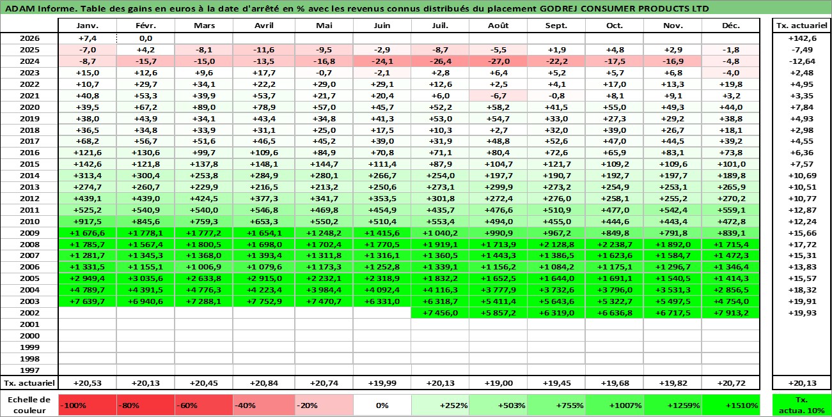Click the 0% white scale swatch
This screenshot has width=832, height=417.
coord(382,405)
